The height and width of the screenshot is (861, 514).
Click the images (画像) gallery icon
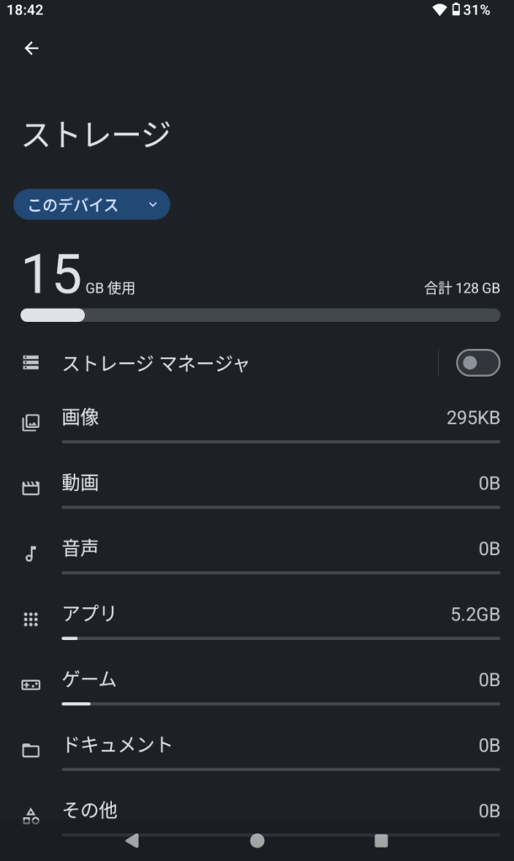point(31,423)
